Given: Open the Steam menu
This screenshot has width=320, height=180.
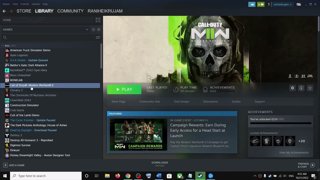Looking at the screenshot, I should pos(6,4).
